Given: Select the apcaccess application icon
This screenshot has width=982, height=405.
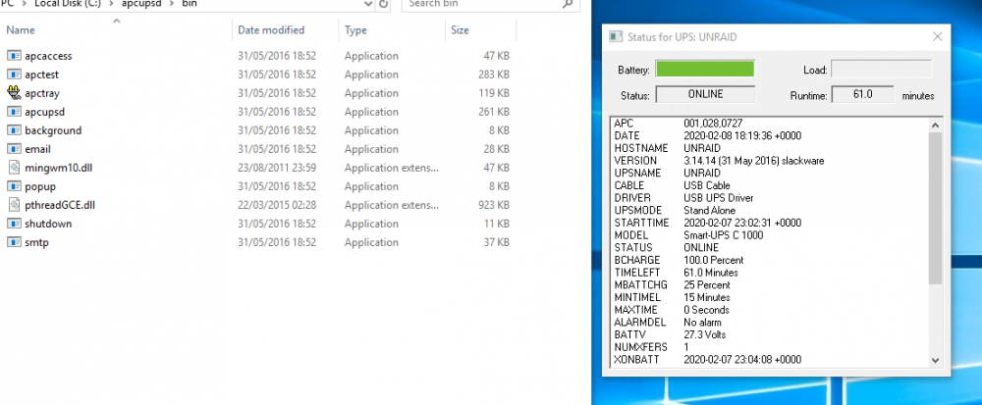Looking at the screenshot, I should tap(14, 56).
